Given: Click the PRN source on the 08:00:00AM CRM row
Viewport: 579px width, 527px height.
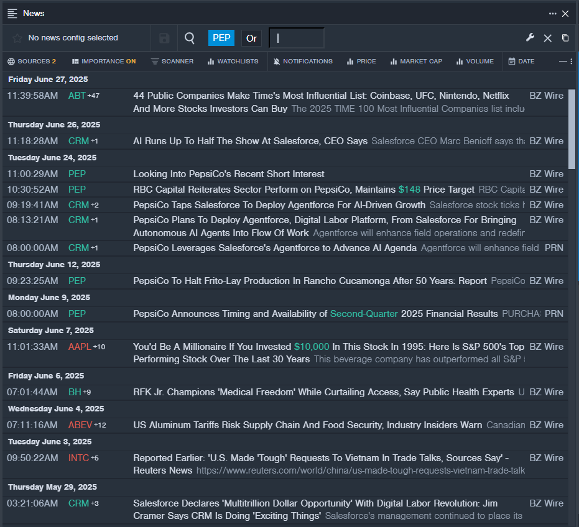Looking at the screenshot, I should pyautogui.click(x=554, y=248).
